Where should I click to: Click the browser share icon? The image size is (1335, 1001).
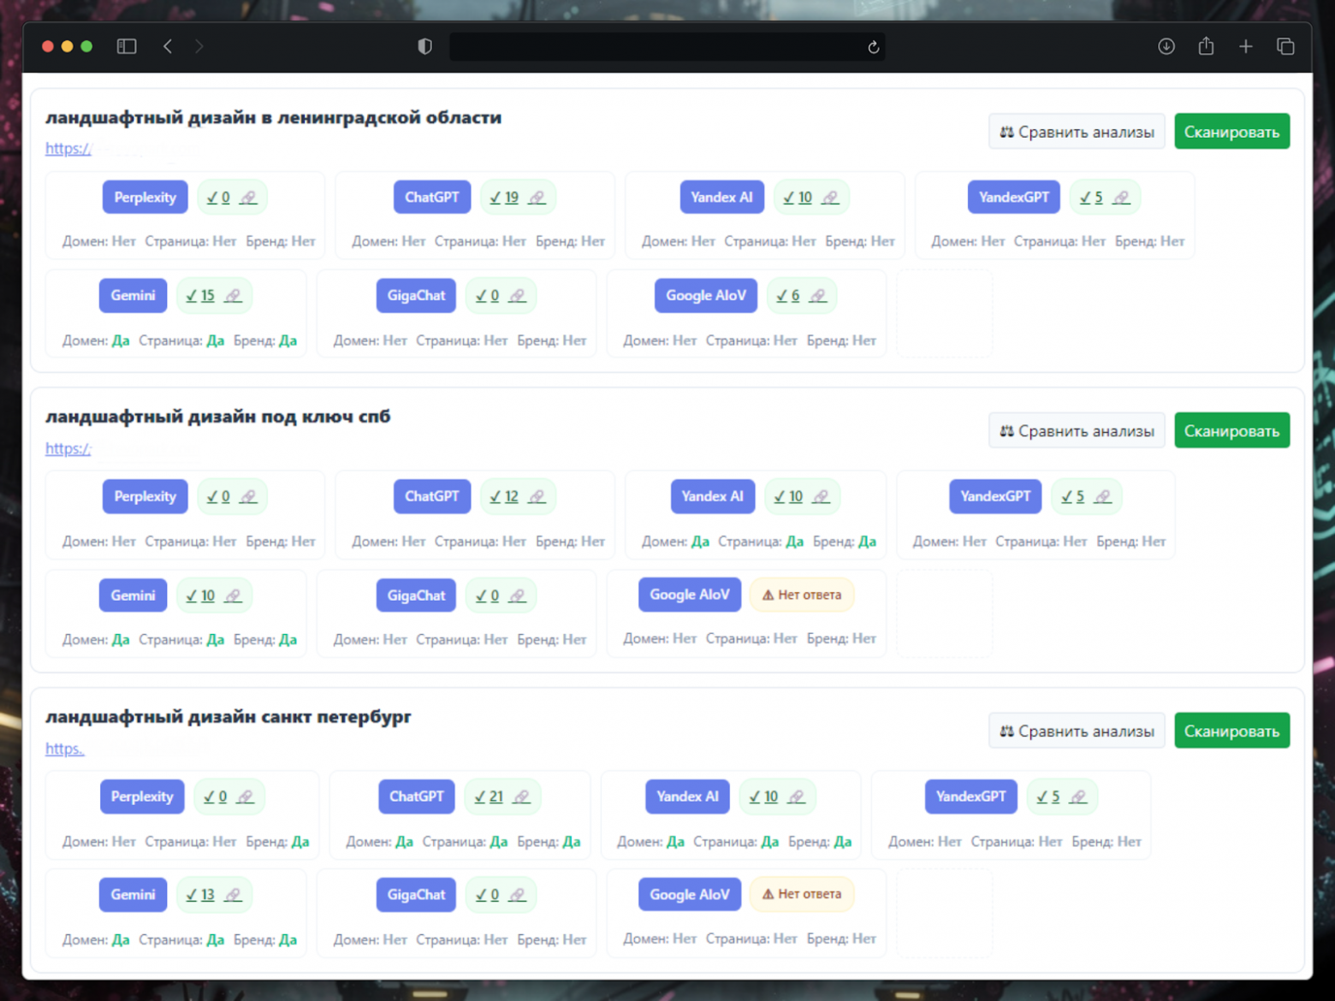[x=1206, y=46]
